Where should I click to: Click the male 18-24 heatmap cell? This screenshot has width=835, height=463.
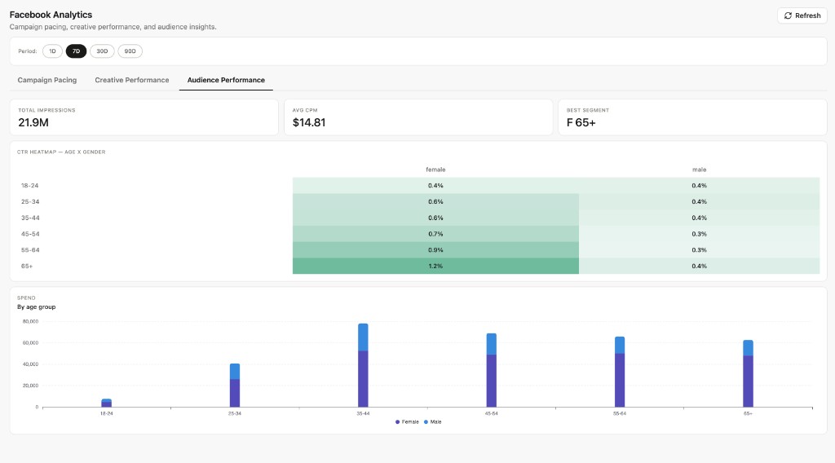coord(699,186)
